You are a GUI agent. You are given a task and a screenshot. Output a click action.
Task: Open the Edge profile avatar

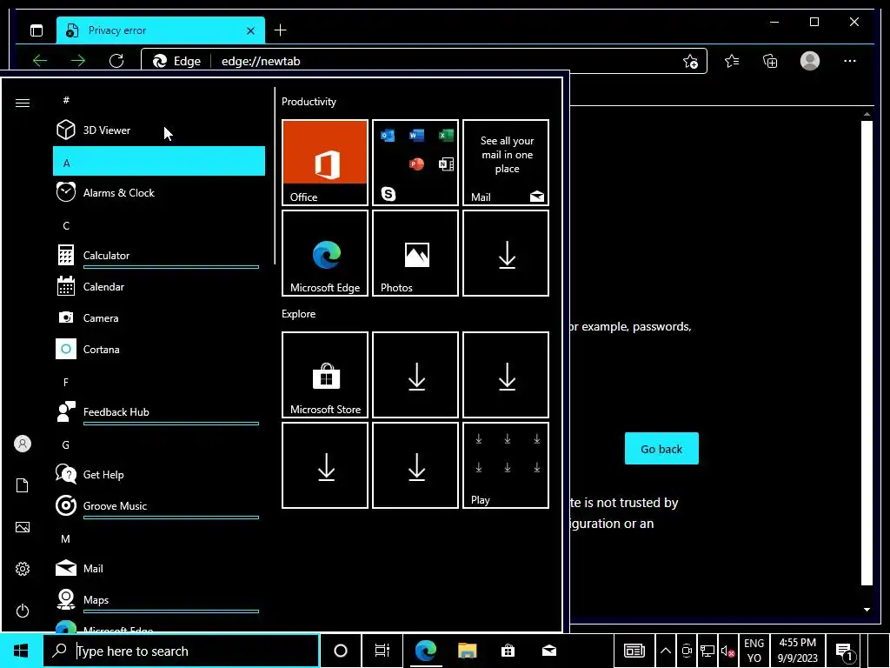[810, 61]
